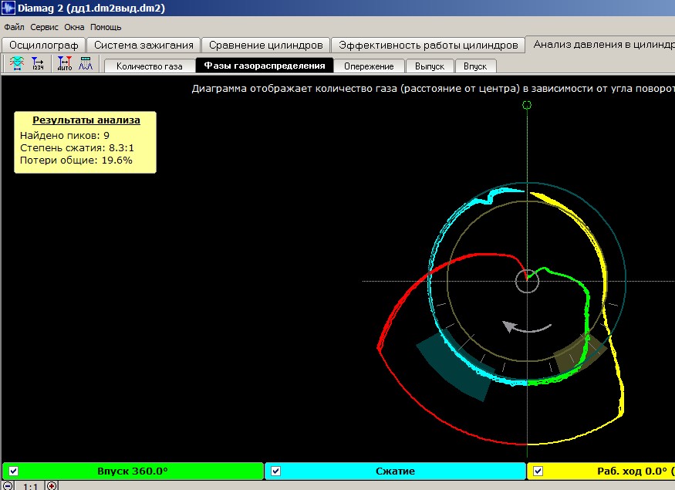Click the Потери общие: 19.6% line

76,161
